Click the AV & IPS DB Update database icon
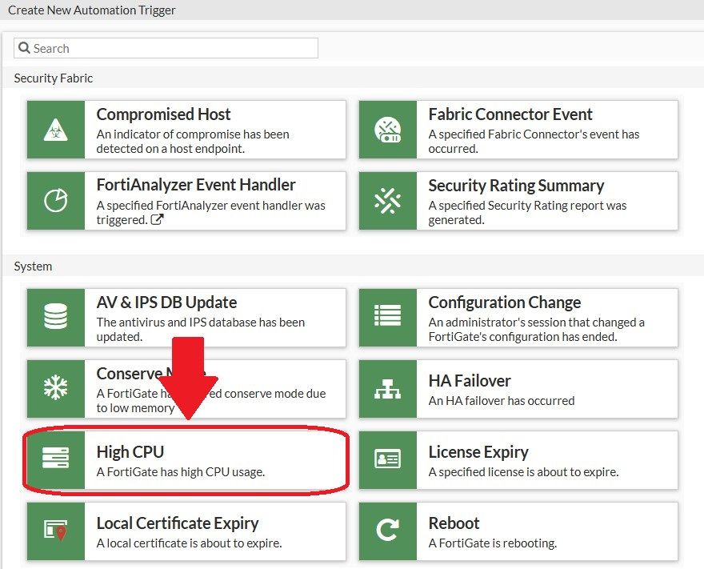Viewport: 704px width, 569px height. click(x=55, y=318)
